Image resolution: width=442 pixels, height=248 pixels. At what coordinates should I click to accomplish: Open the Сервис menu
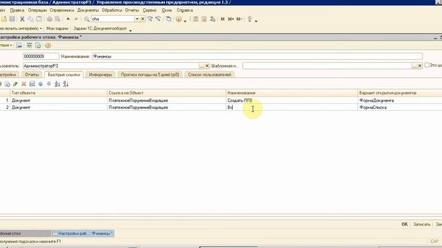pyautogui.click(x=150, y=10)
